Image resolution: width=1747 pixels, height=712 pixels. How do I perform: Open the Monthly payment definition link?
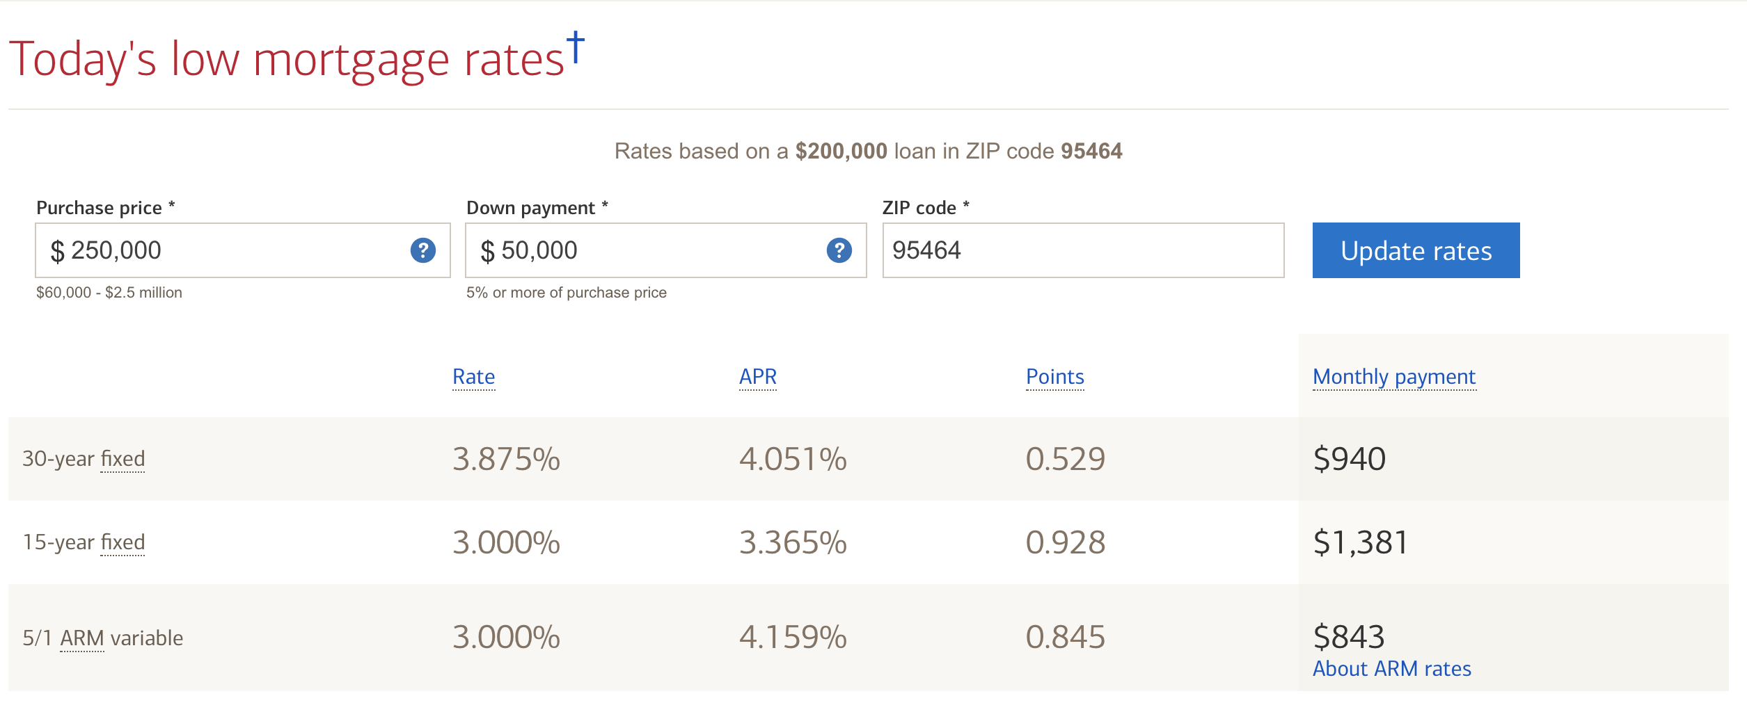pos(1394,377)
